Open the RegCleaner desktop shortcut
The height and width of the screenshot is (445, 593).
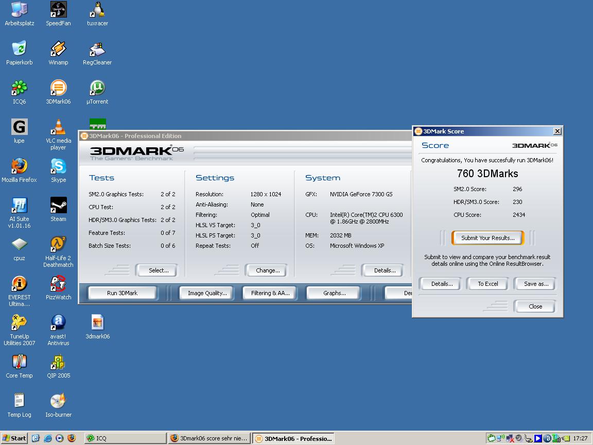point(97,53)
